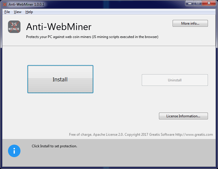
Task: Maximize the Anti-WebMiner window
Action: (198, 3)
